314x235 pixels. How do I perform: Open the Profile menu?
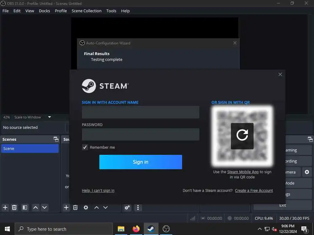pos(61,11)
